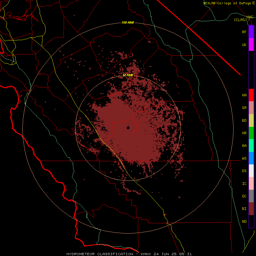Viewport: 256px width, 256px height.
Task: Click the HHC product code text
Action: click(x=250, y=17)
